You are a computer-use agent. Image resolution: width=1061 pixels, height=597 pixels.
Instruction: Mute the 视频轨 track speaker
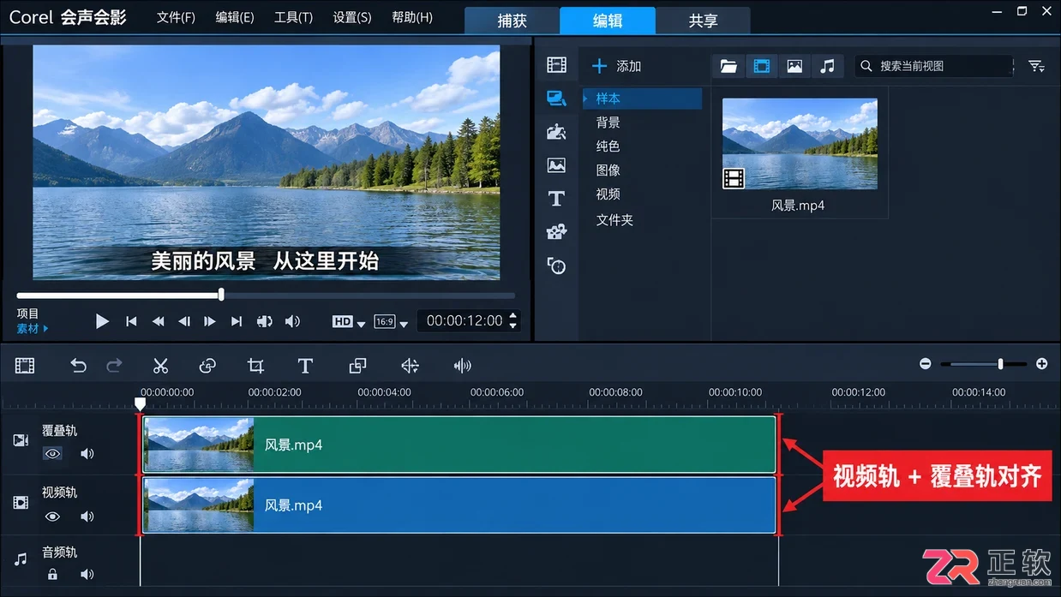tap(87, 516)
